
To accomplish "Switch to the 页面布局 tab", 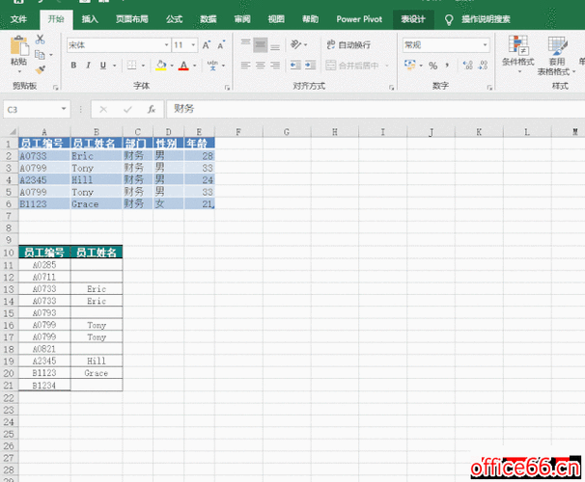I will coord(131,19).
